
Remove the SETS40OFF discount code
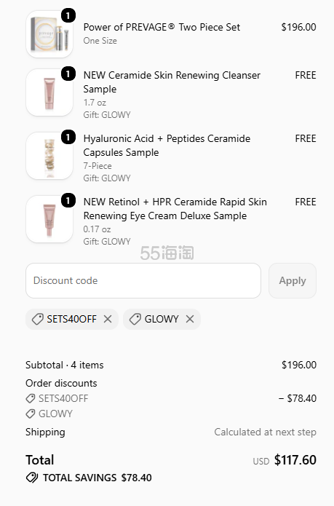tap(108, 319)
